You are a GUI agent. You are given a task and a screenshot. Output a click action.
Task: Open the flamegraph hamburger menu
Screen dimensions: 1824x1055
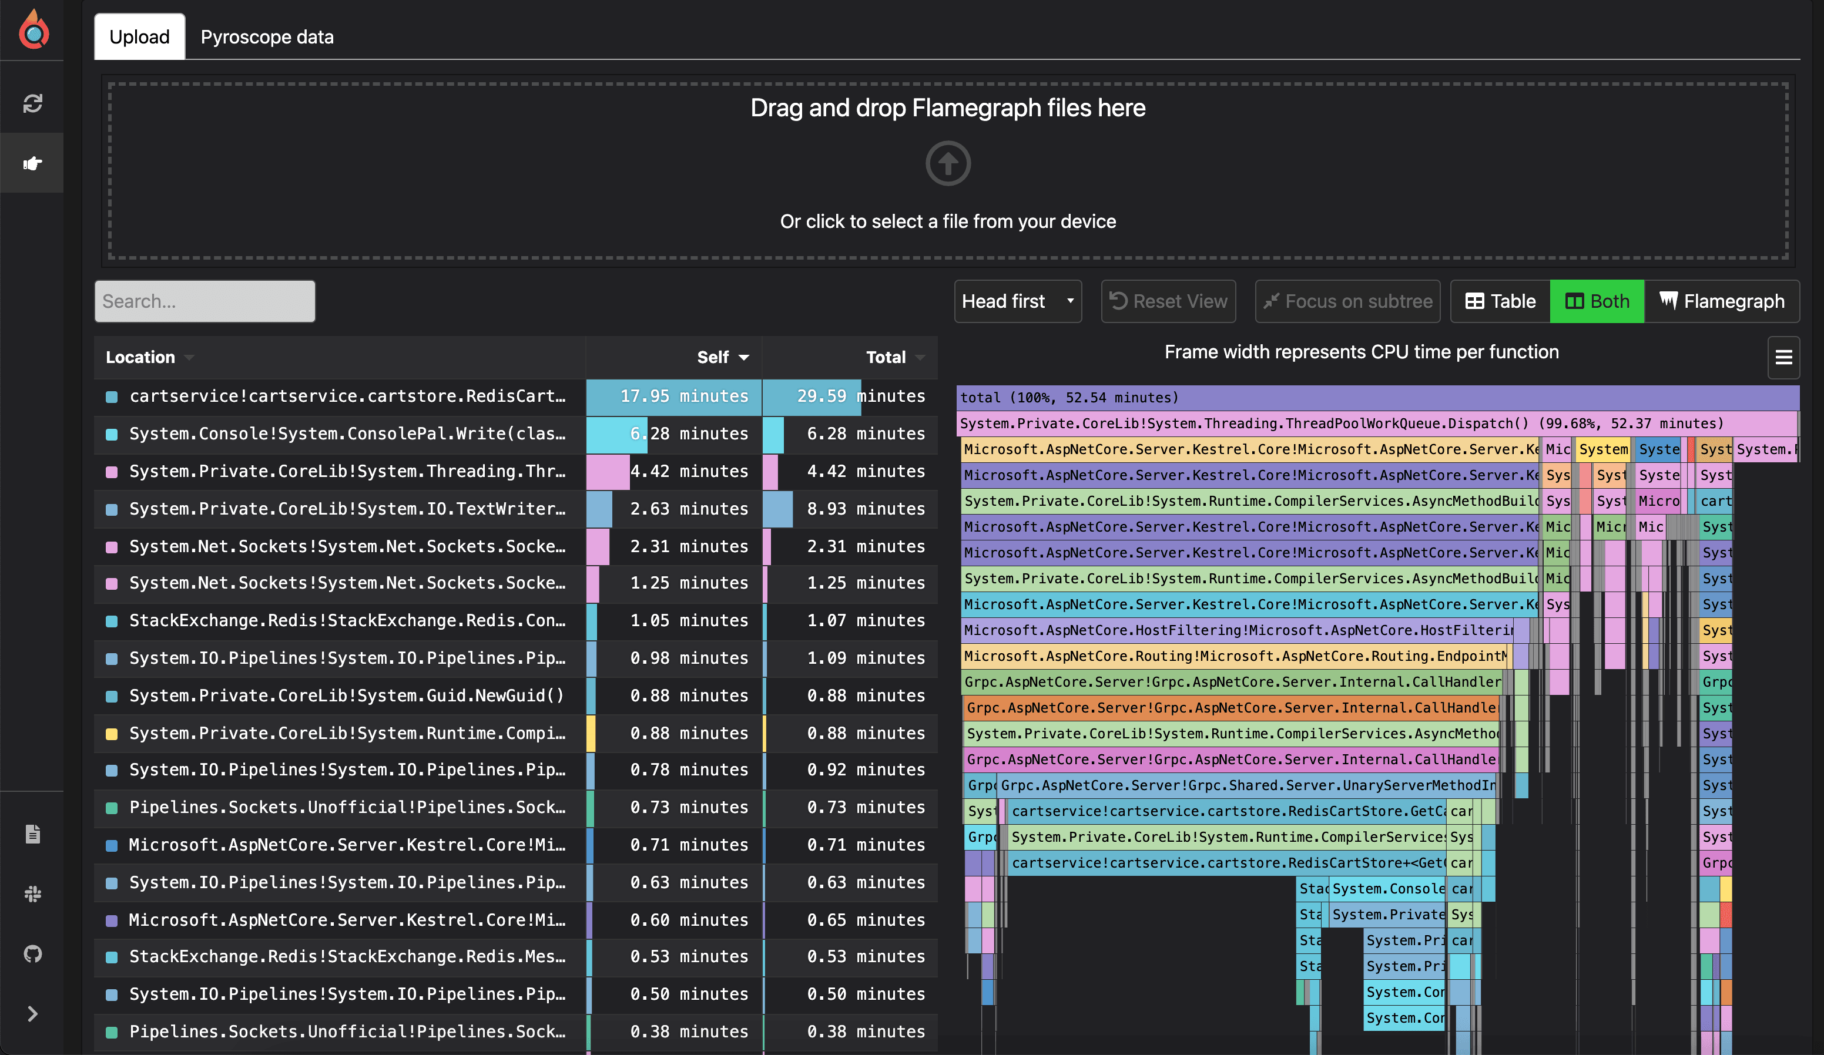[1783, 357]
